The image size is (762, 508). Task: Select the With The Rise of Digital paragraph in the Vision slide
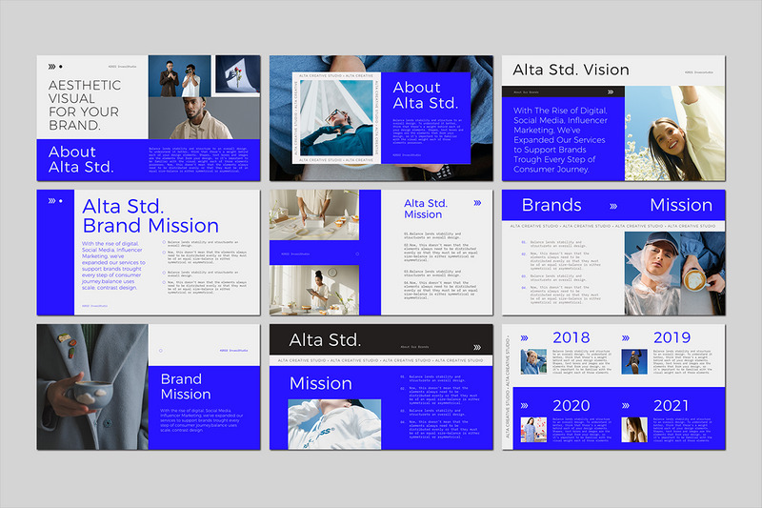pos(560,140)
